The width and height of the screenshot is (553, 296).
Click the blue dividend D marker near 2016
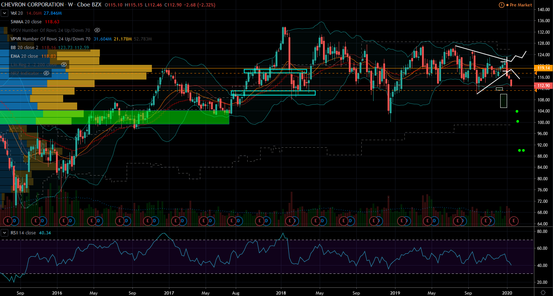click(70, 221)
